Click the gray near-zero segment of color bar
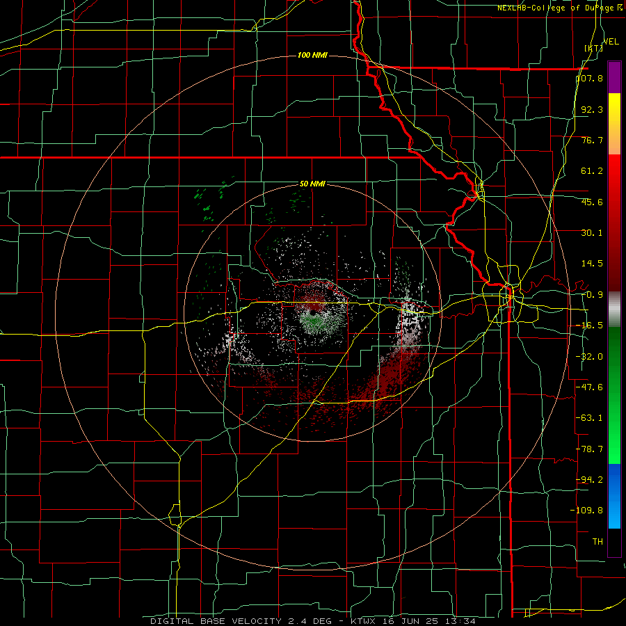This screenshot has width=626, height=626. (614, 309)
